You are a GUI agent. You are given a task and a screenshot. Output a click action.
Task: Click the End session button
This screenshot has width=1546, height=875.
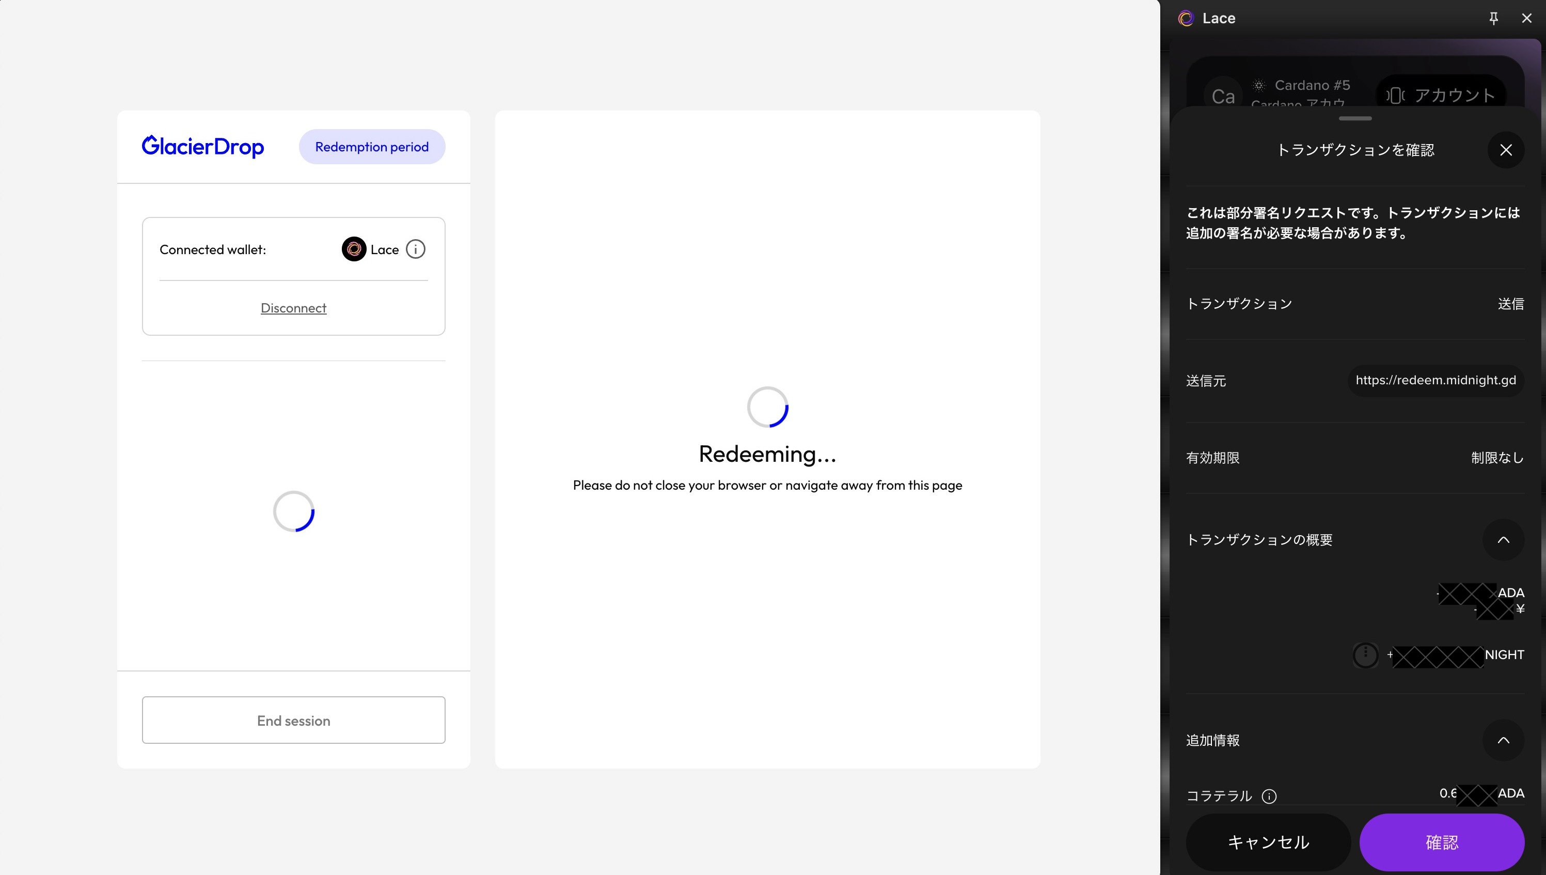[x=294, y=720]
